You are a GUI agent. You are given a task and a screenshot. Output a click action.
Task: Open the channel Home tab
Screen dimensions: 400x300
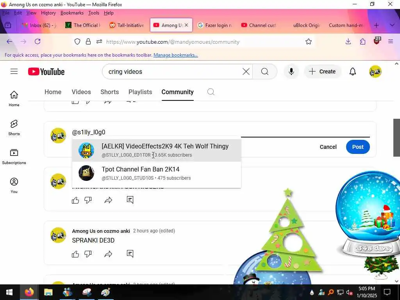tap(53, 92)
